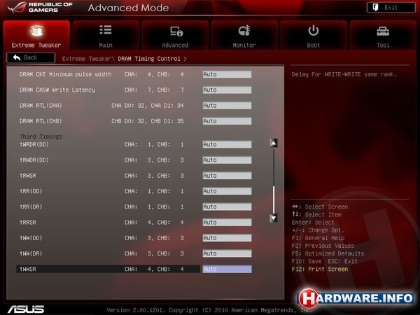
Task: Click the Back button text
Action: point(31,57)
